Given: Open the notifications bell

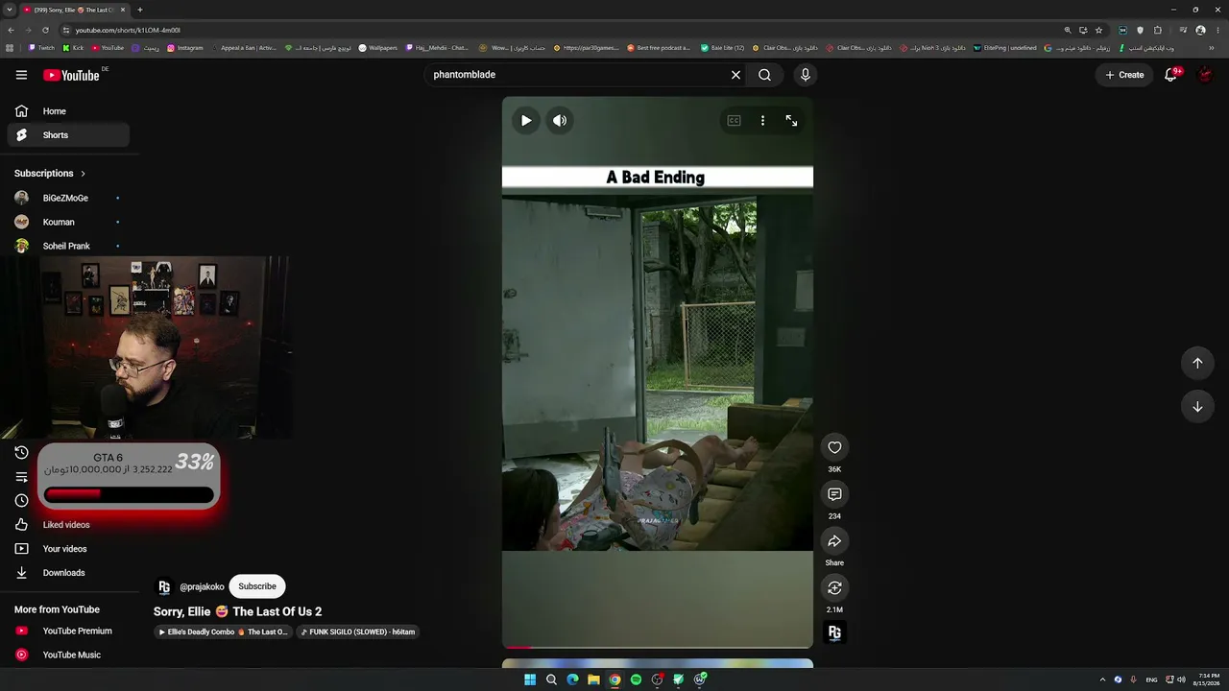Looking at the screenshot, I should tap(1170, 75).
